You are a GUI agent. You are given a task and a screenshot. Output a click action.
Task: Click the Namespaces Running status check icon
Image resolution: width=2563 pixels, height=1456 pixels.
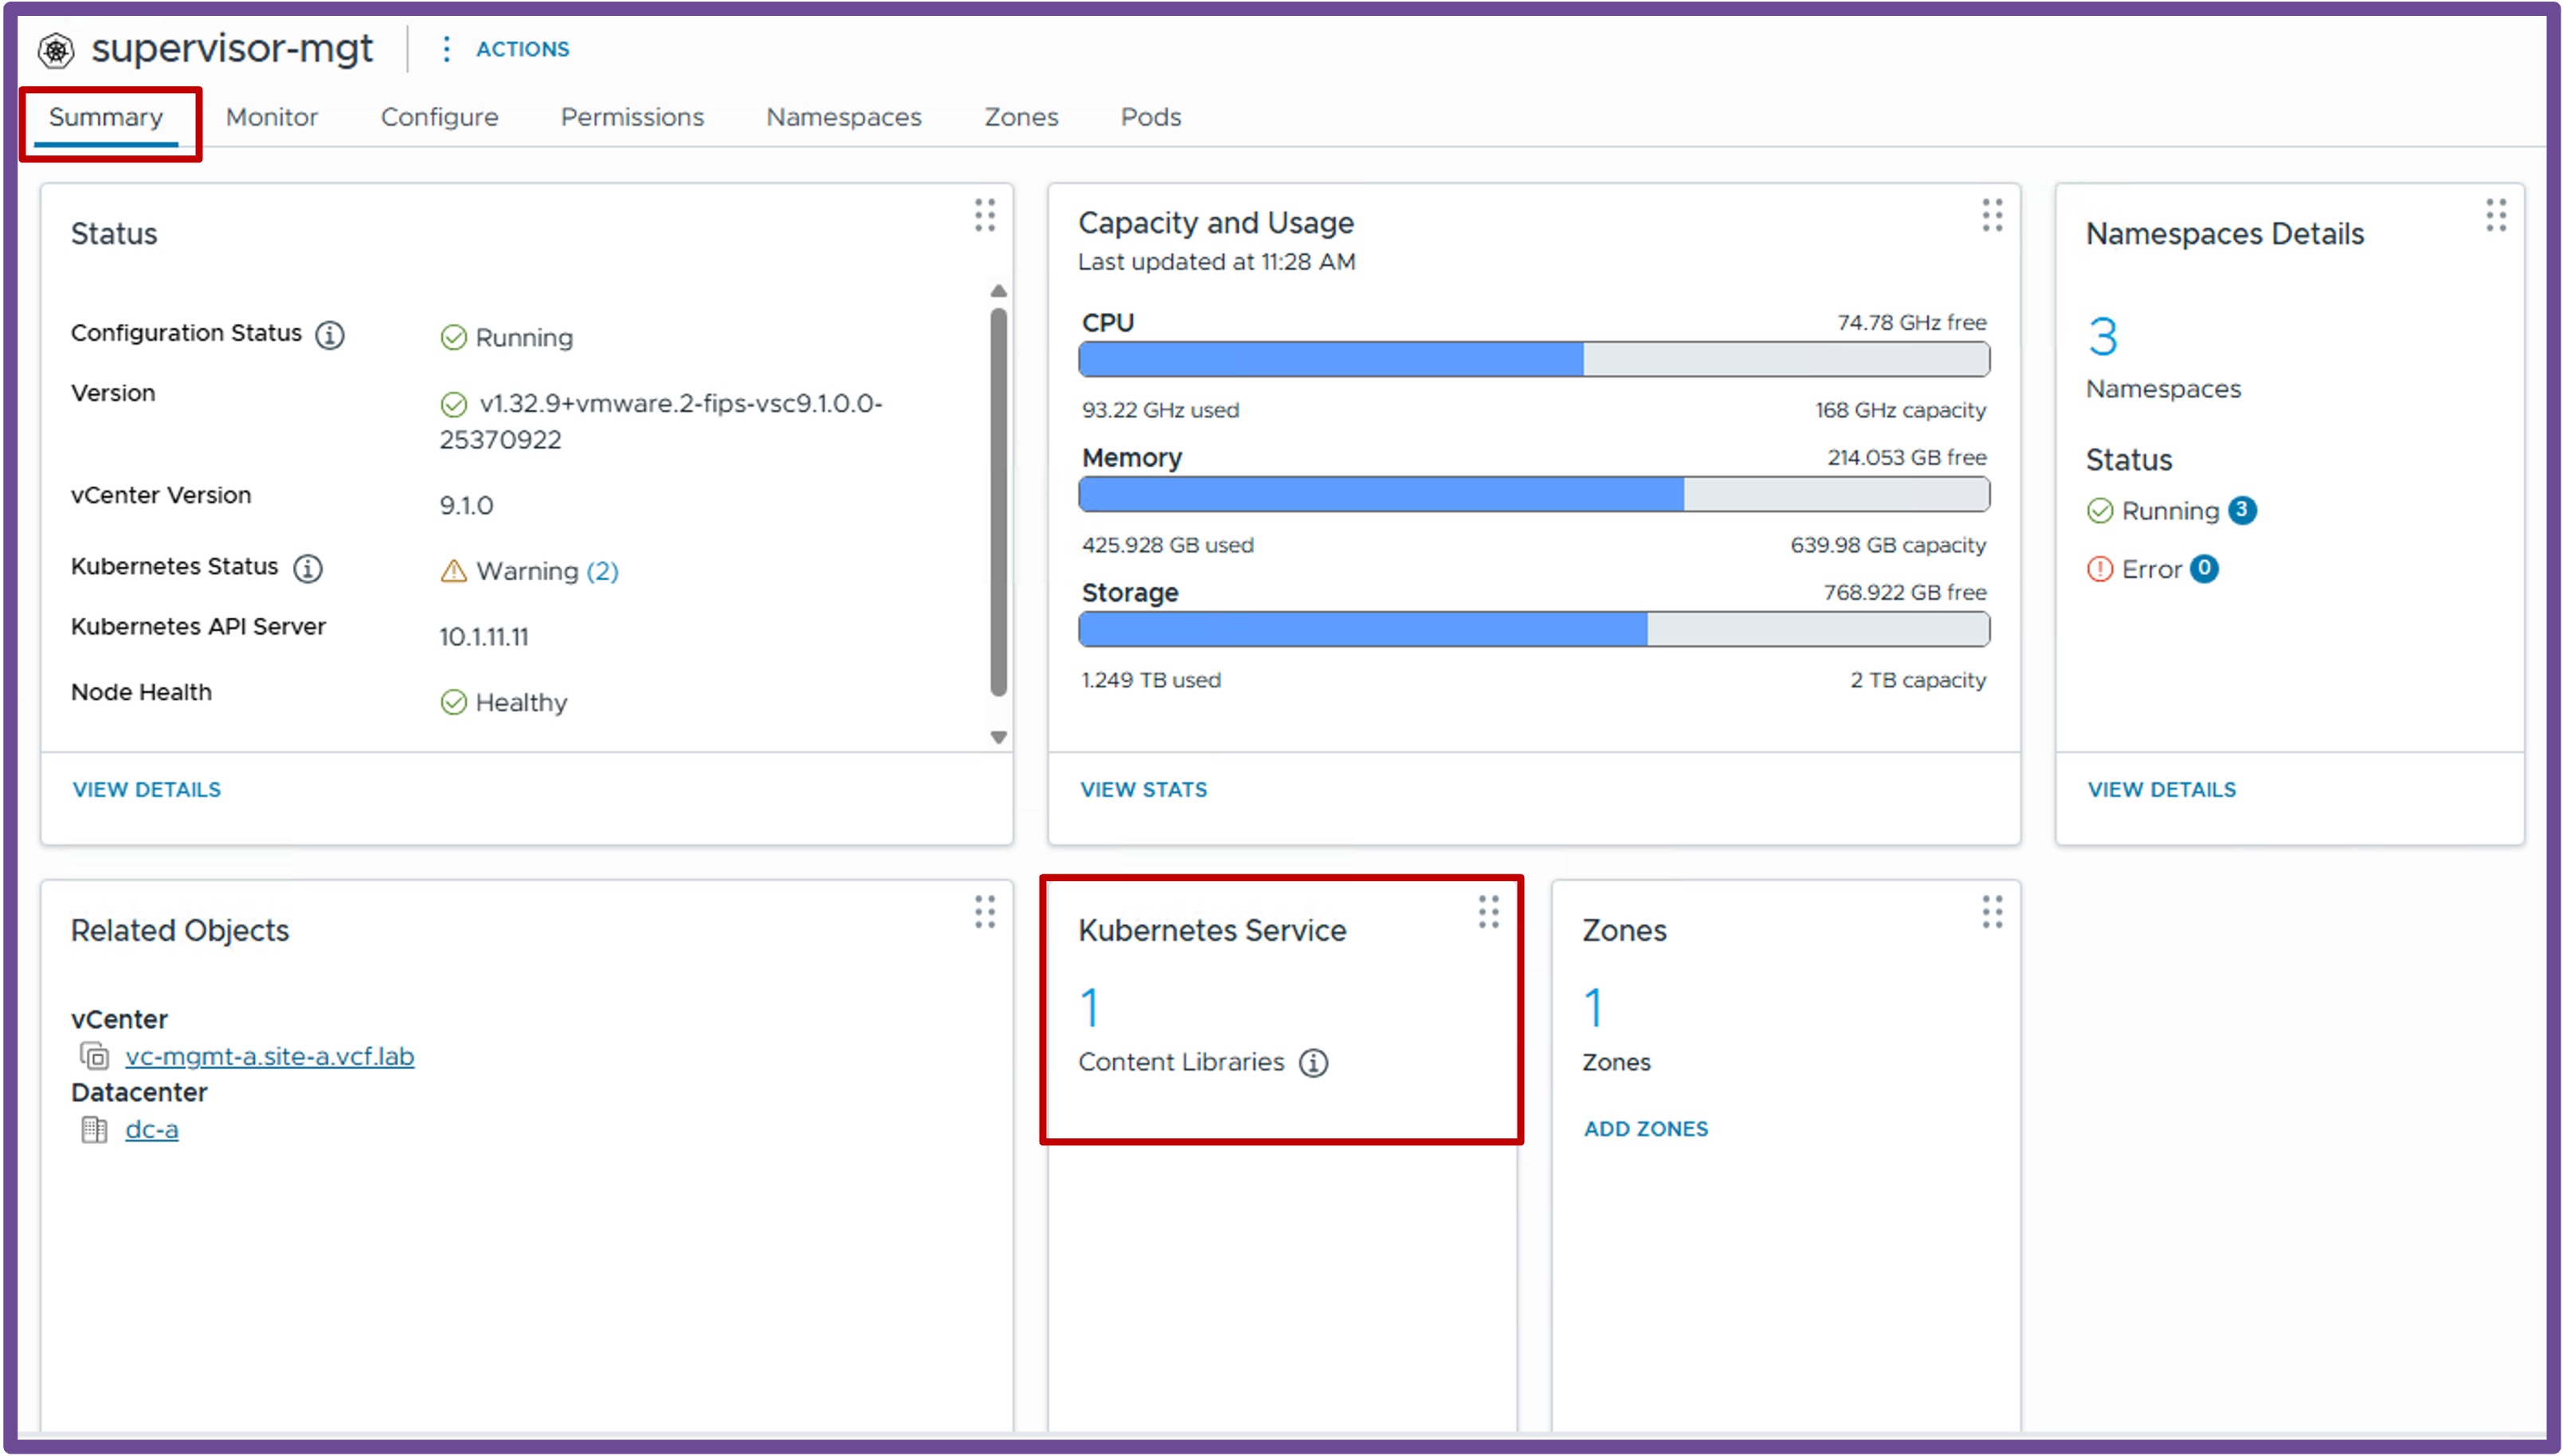pos(2100,511)
